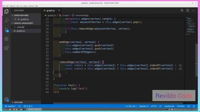Click git branch master* in status bar
The width and height of the screenshot is (200, 112).
pos(10,106)
